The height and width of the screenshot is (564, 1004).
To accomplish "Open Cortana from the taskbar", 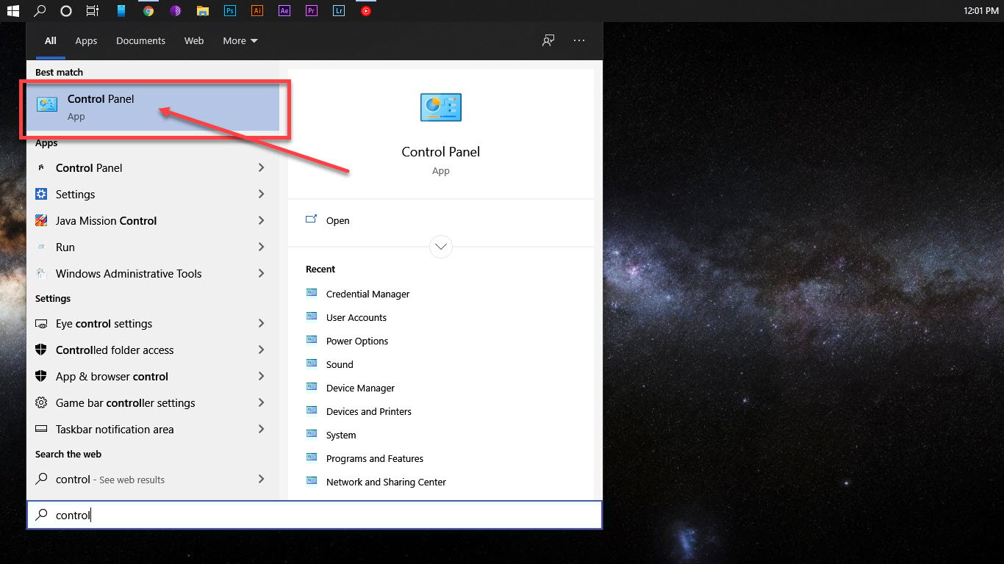I will tap(66, 10).
